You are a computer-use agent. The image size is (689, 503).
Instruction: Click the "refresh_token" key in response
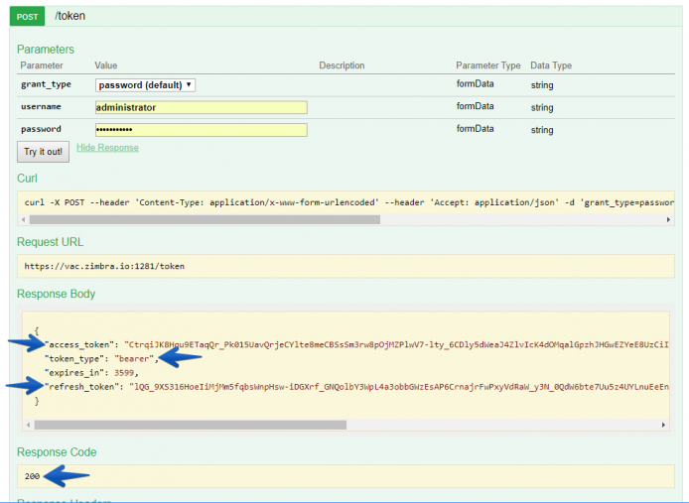pos(84,387)
